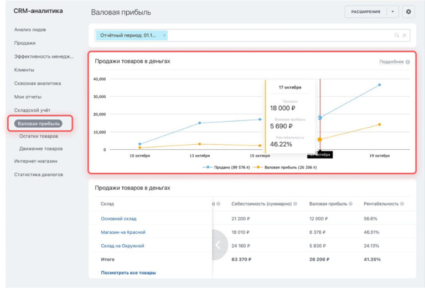The image size is (425, 288).
Task: Open Движение товаров sub-item
Action: tap(41, 149)
